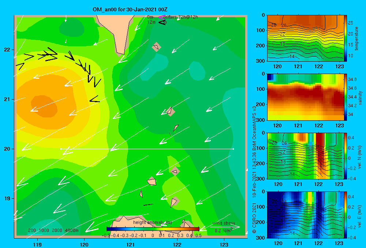Click the vertical 'salinity' axis label
366x248 pixels.
[x=360, y=98]
